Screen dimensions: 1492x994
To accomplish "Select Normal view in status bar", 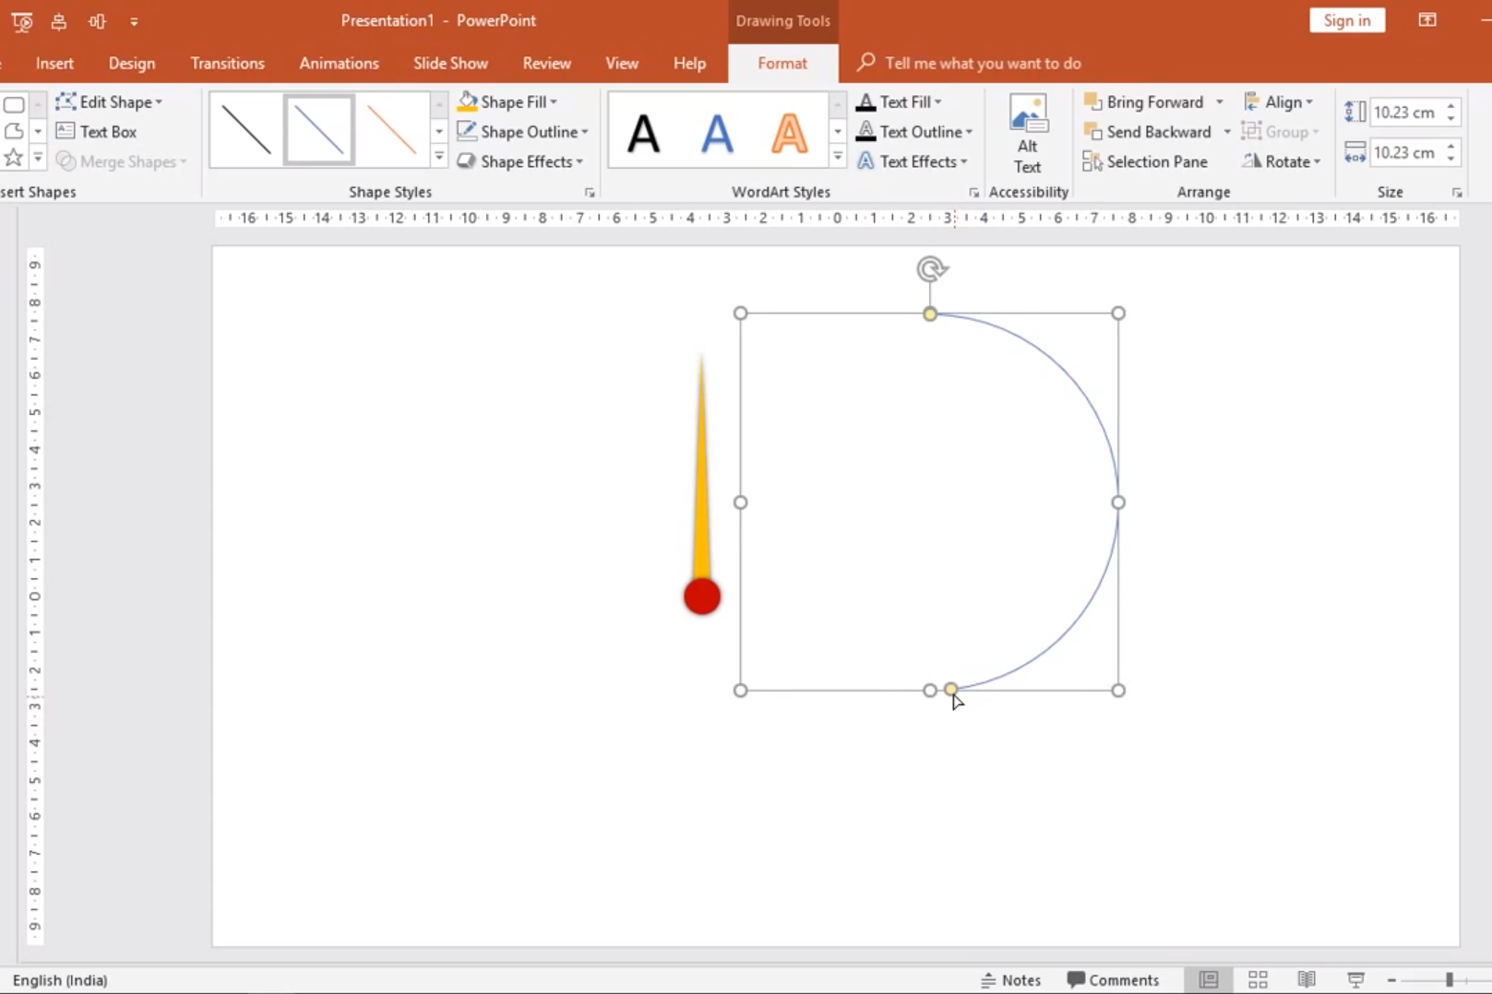I will pos(1208,979).
